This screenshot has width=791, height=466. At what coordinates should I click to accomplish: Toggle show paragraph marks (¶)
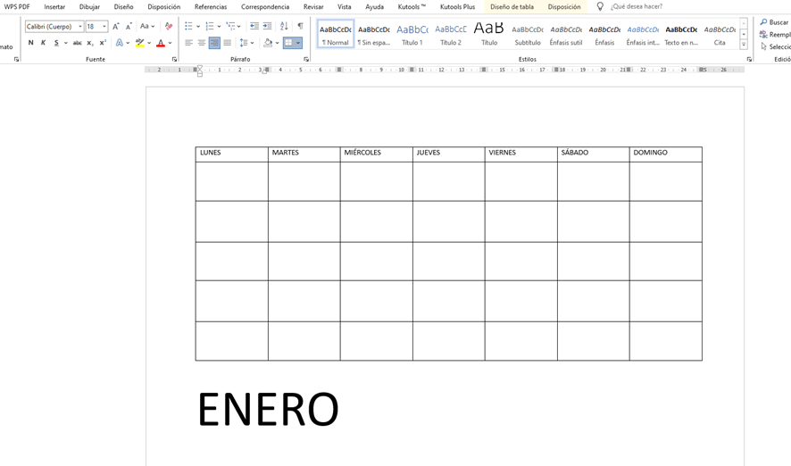pyautogui.click(x=300, y=26)
